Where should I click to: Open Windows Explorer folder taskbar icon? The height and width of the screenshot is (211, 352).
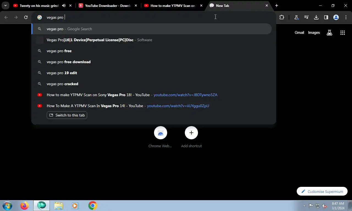pos(59,206)
